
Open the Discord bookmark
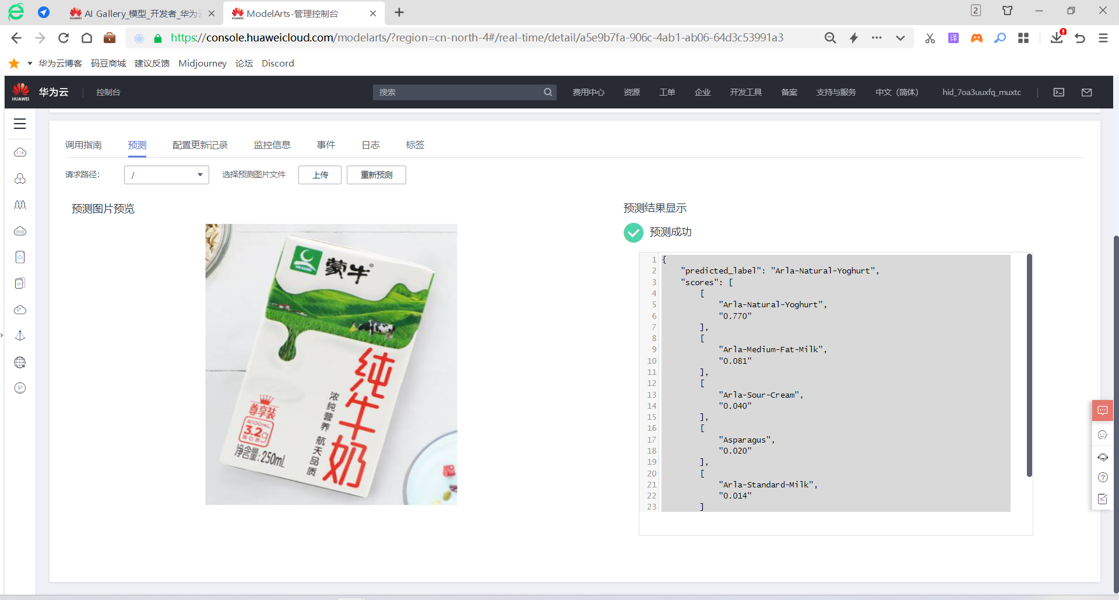tap(278, 63)
